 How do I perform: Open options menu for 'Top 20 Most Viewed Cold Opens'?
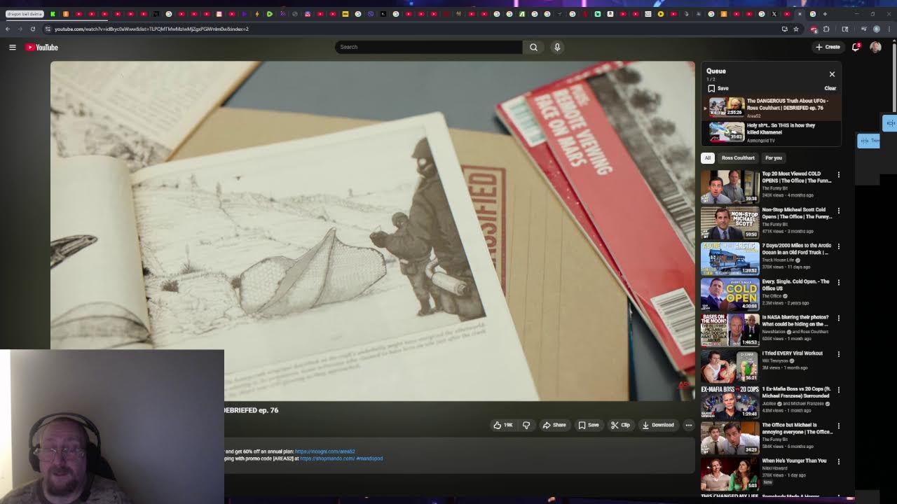pyautogui.click(x=838, y=174)
